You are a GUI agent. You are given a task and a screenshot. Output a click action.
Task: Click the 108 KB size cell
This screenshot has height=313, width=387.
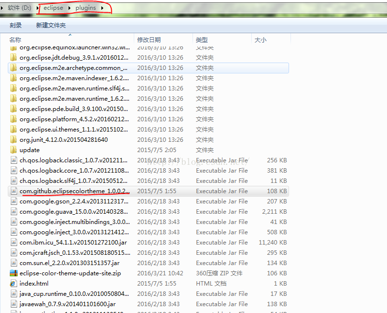(x=277, y=191)
